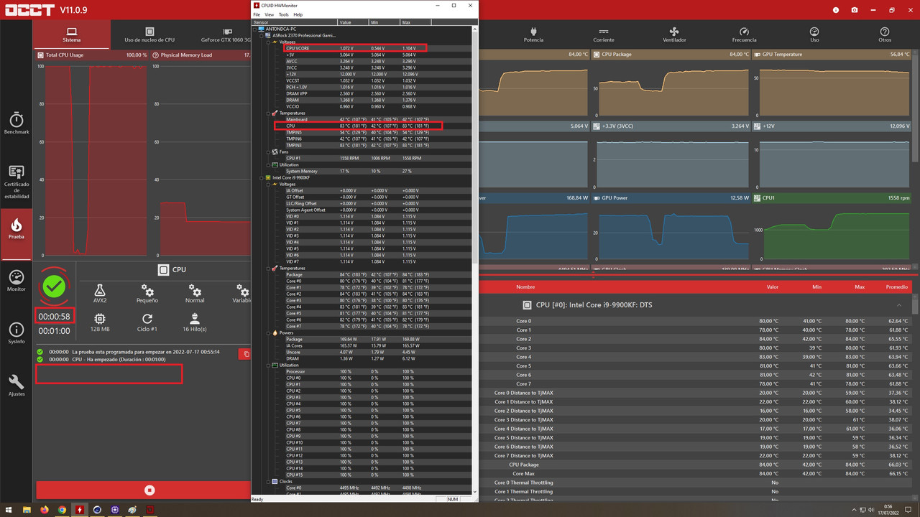Open the Uso monitoring tab
The image size is (920, 517).
814,35
